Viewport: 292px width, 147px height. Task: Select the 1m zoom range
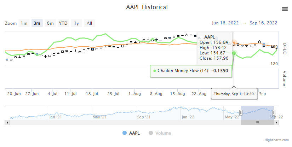pos(24,23)
